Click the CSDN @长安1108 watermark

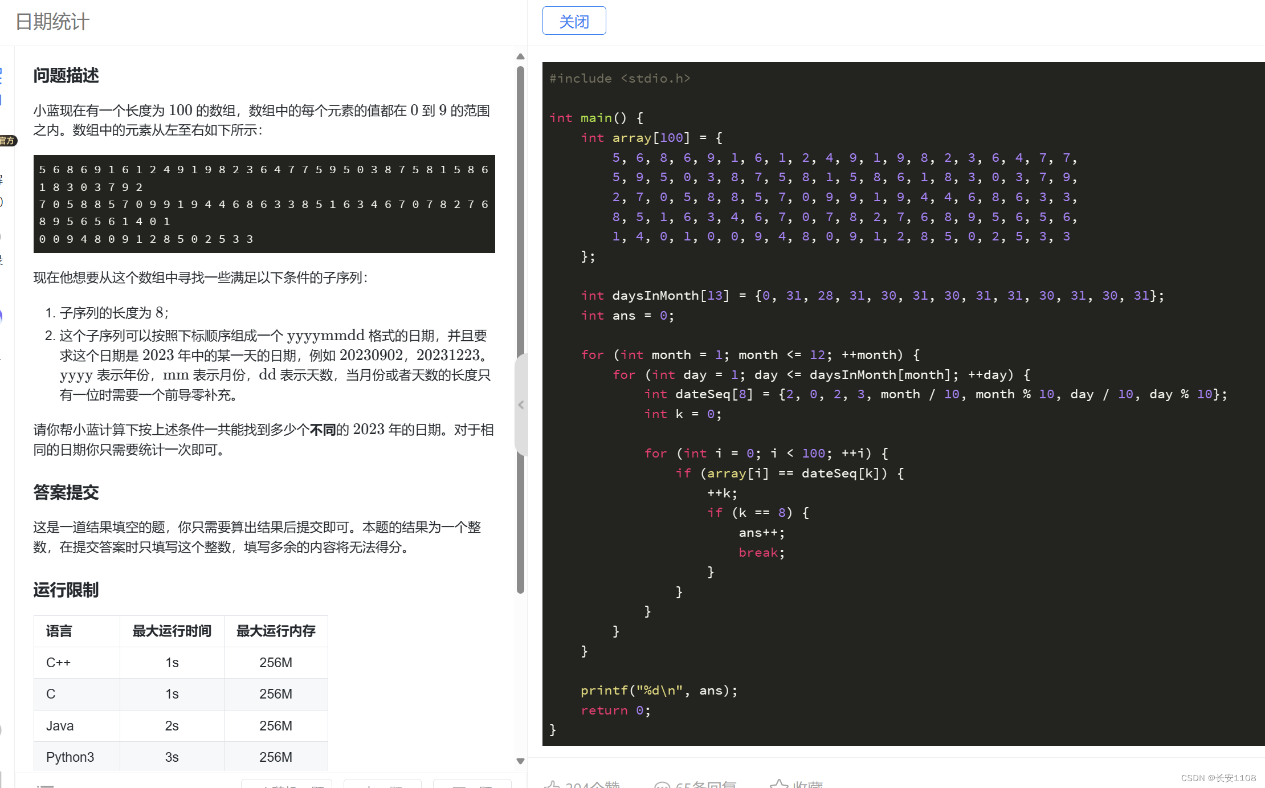click(1218, 778)
